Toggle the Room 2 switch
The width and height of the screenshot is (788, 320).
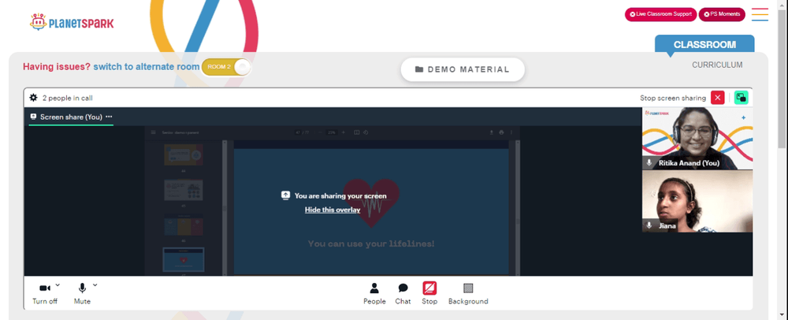point(226,67)
